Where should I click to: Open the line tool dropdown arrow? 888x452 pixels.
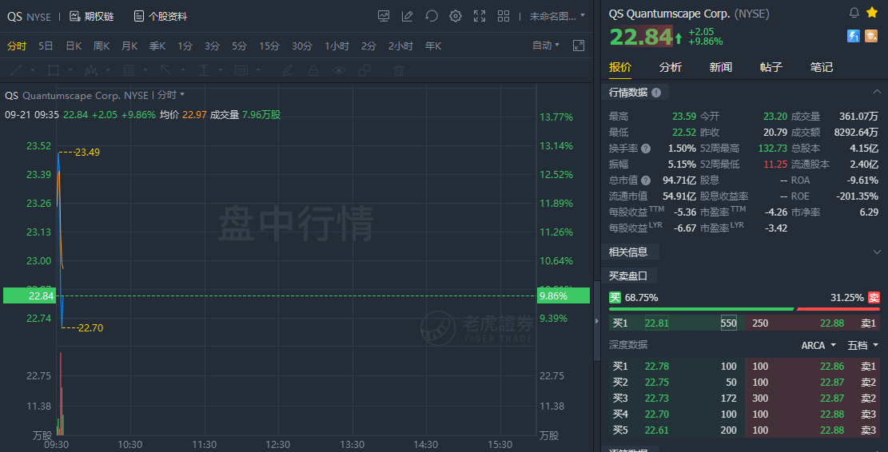[x=32, y=70]
